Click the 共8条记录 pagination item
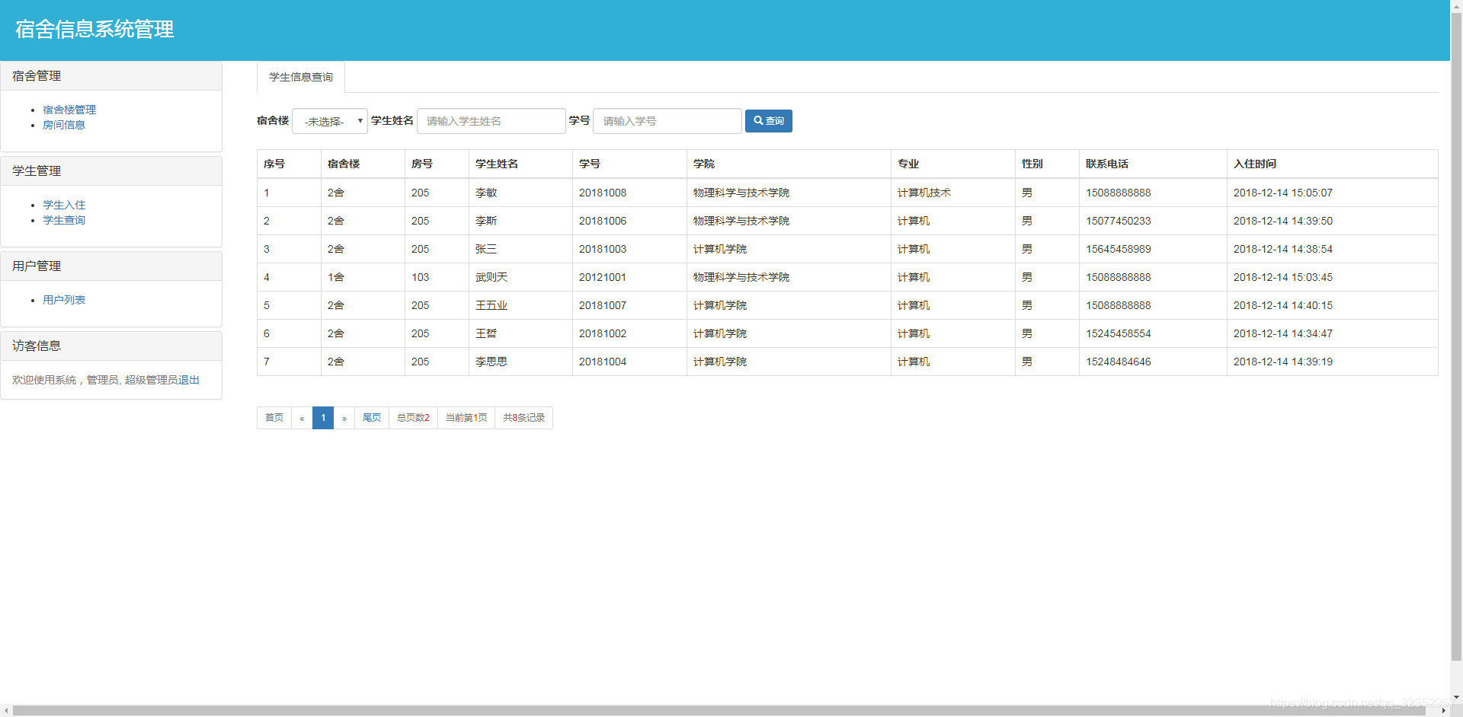1463x717 pixels. click(524, 418)
